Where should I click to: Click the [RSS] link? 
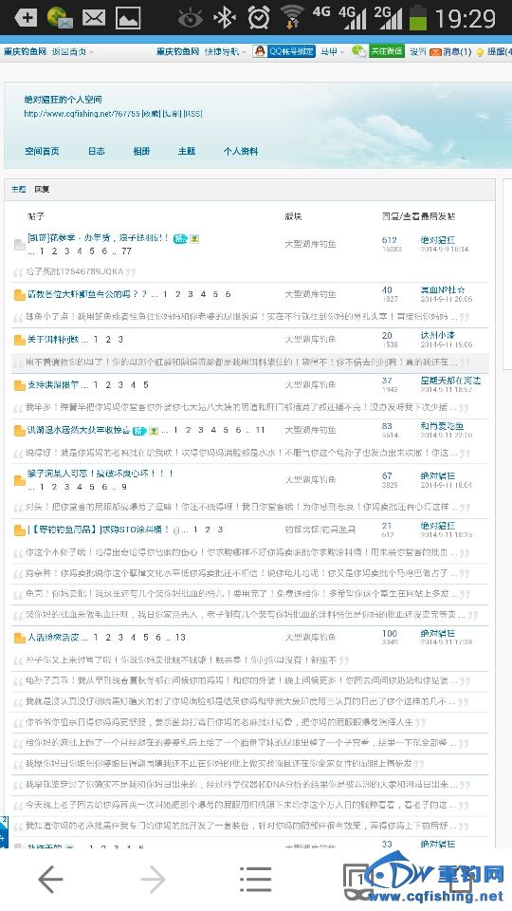click(x=192, y=114)
